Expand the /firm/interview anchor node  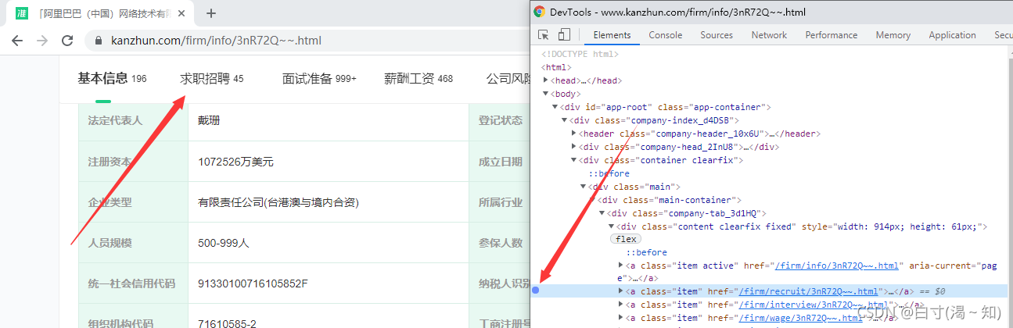click(621, 305)
